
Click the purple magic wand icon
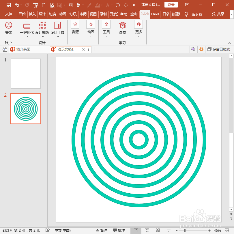193,49
